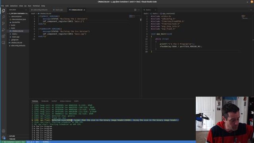Open Run and Debug view
The image size is (254, 143).
pyautogui.click(x=4, y=30)
